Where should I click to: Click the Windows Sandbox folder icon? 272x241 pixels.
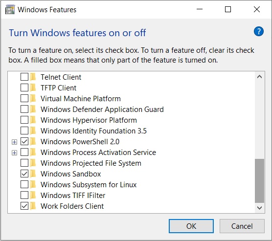pyautogui.click(x=33, y=174)
